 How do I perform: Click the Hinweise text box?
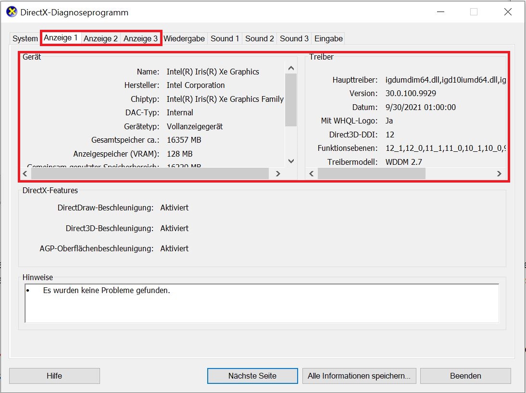coord(262,303)
